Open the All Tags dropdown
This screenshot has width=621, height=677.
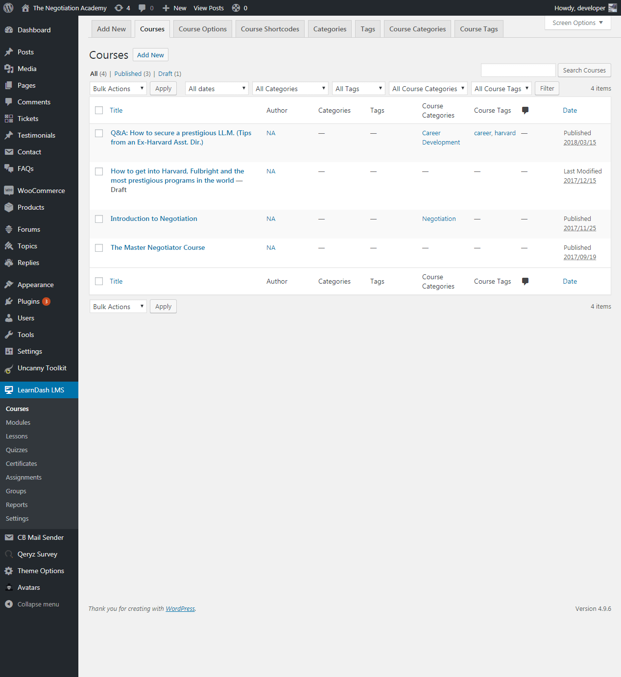(x=358, y=89)
